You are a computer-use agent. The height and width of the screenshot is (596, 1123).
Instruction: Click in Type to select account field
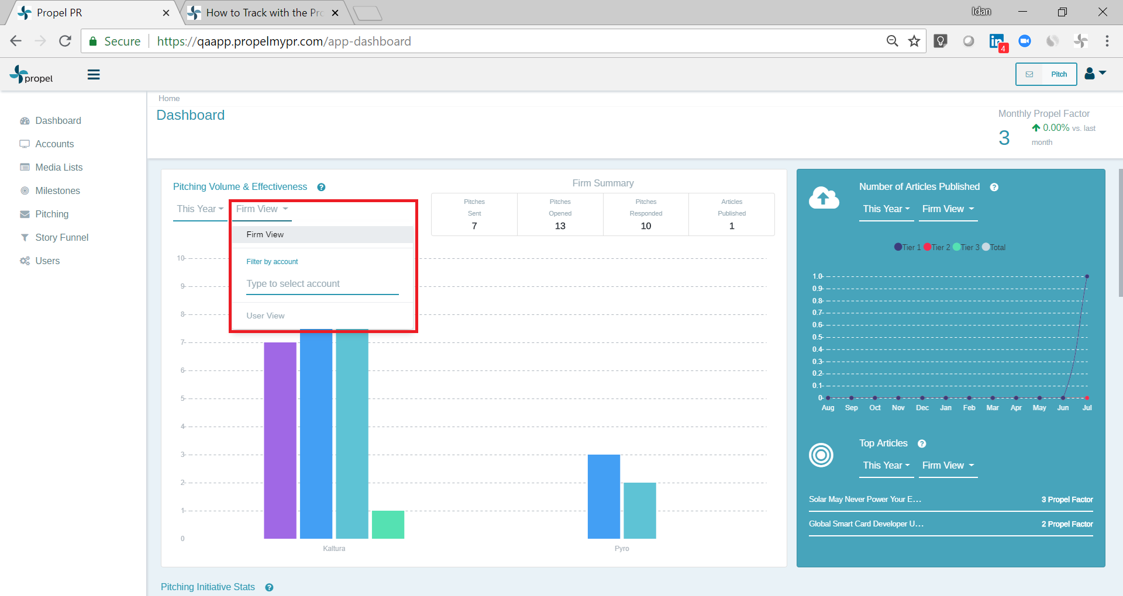322,284
